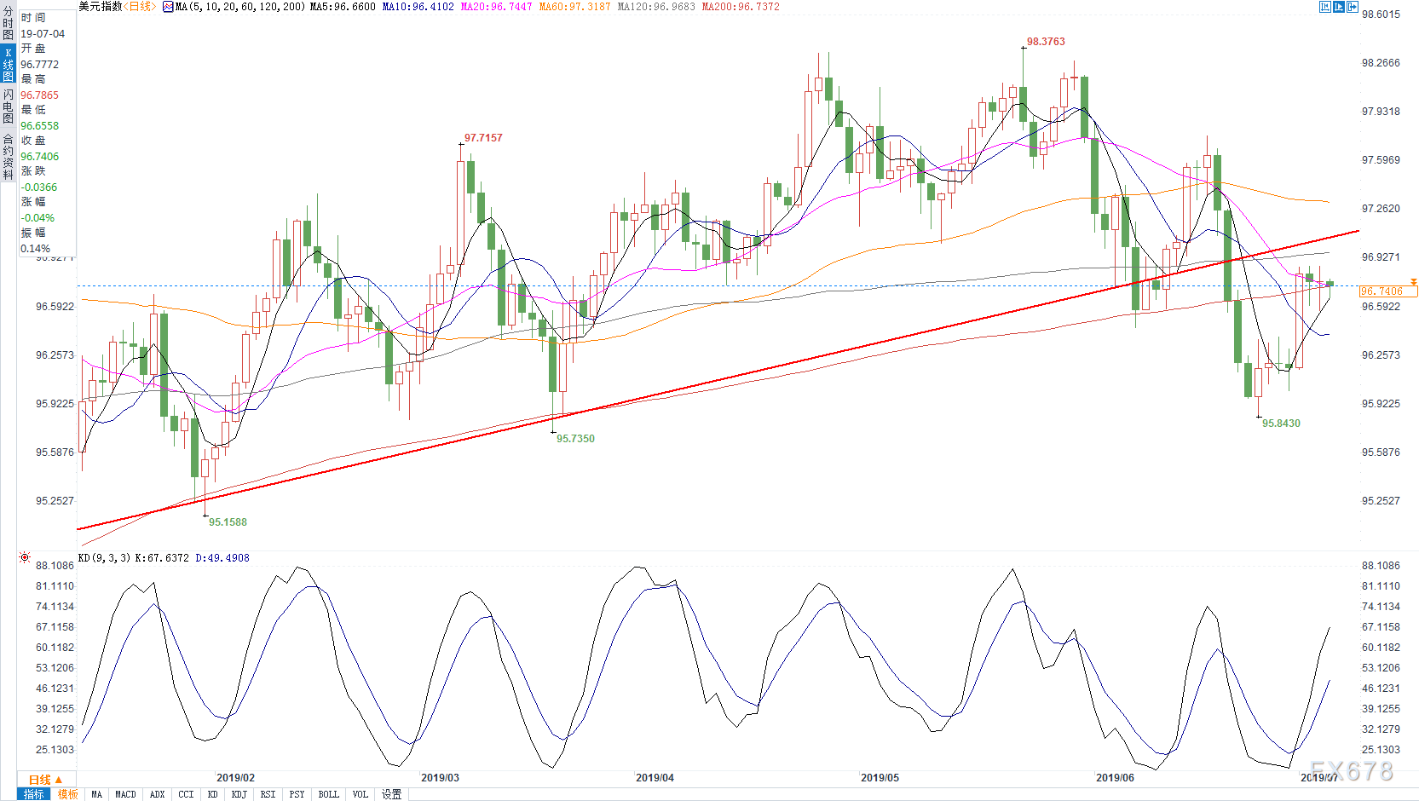Screen dimensions: 1419x801
Task: Click the 98.3763 high price label
Action: coord(1046,42)
